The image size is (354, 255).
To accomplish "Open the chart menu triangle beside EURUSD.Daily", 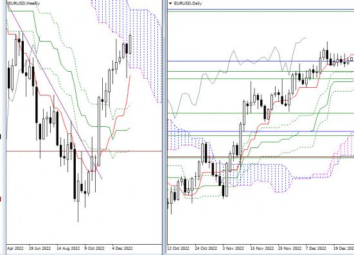I will pyautogui.click(x=170, y=3).
